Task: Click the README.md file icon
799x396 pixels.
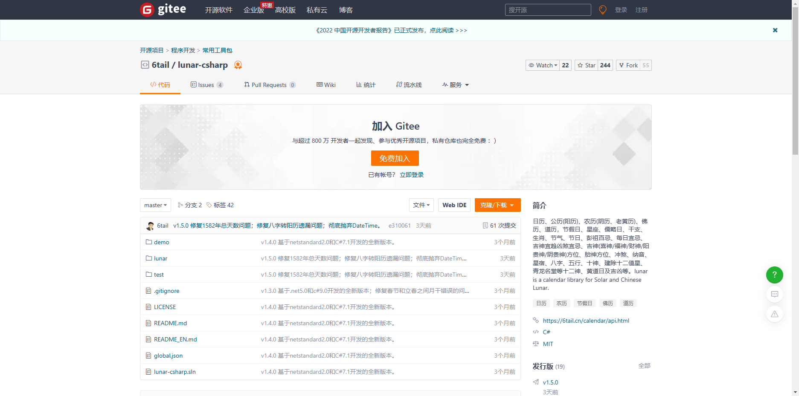Action: [148, 323]
